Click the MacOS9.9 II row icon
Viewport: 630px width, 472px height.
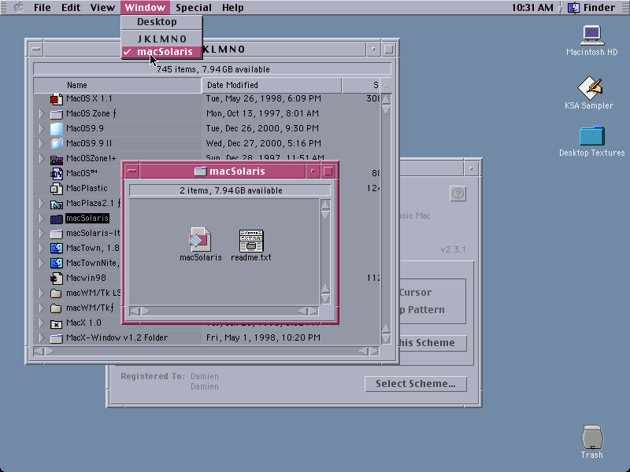[x=56, y=144]
